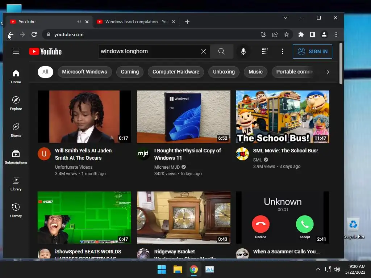Screen dimensions: 371x278
Task: Click the browser back arrow
Action: [11, 34]
